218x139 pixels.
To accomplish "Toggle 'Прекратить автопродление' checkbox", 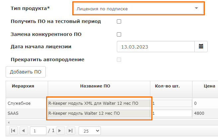I will [119, 60].
